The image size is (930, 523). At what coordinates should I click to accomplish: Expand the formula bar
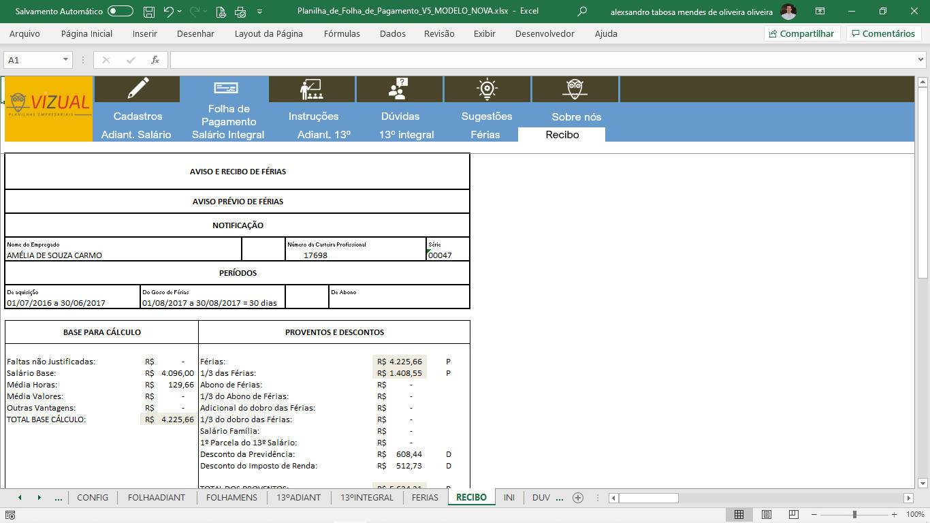tap(920, 60)
